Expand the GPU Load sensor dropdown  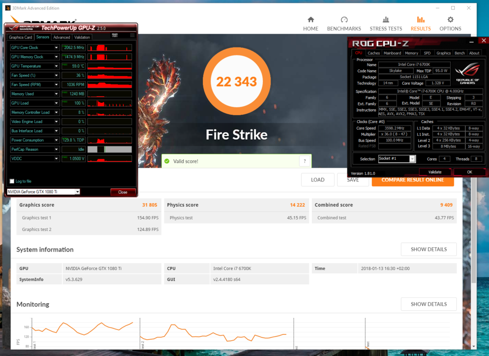(56, 103)
